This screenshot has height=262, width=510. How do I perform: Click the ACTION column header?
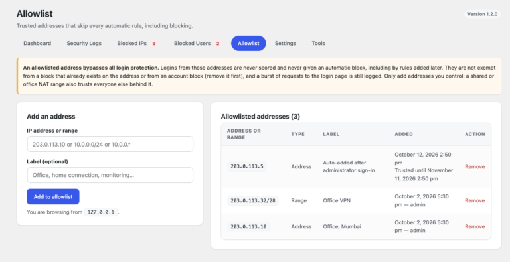pos(475,134)
